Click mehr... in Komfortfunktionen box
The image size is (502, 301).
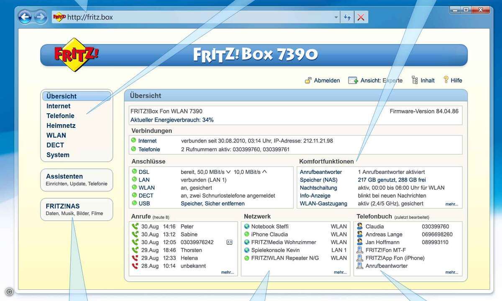[452, 204]
